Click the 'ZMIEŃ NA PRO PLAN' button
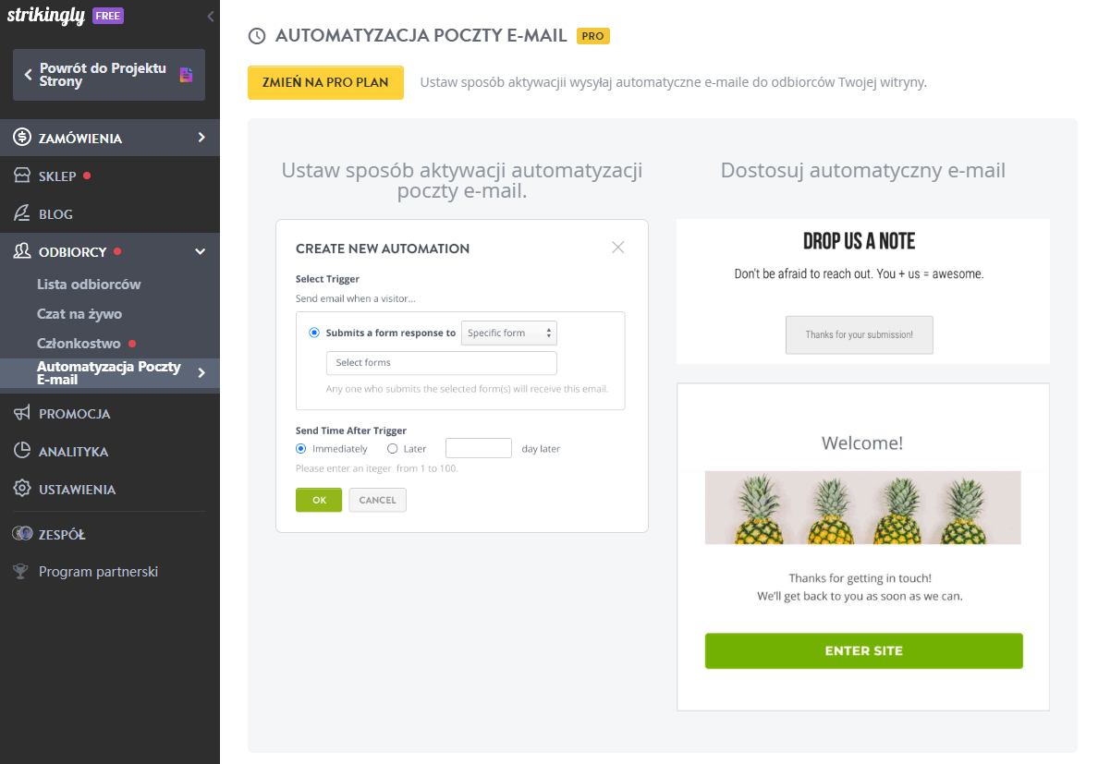This screenshot has height=764, width=1098. pyautogui.click(x=325, y=82)
